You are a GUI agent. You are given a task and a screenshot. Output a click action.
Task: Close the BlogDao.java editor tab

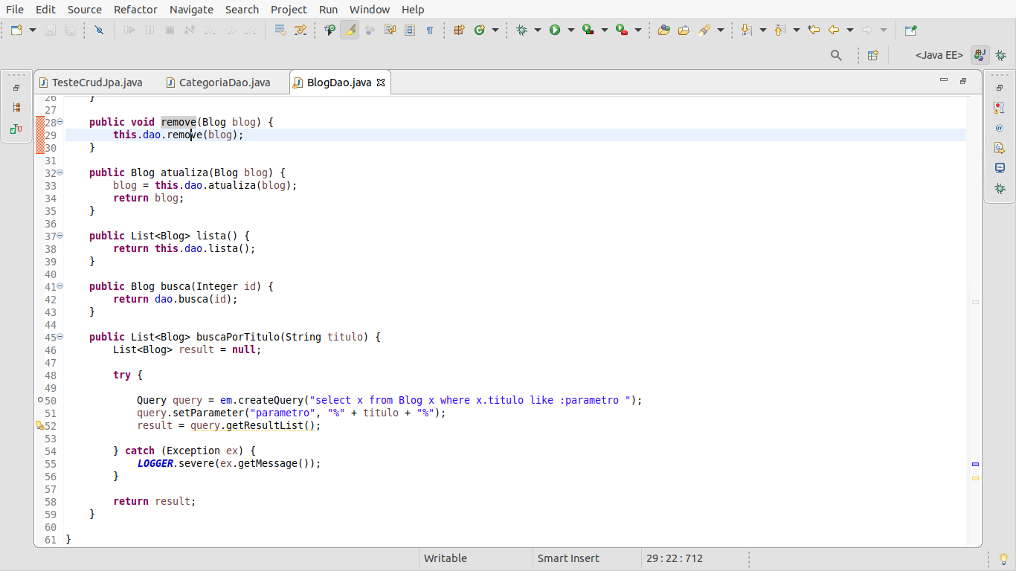click(381, 83)
